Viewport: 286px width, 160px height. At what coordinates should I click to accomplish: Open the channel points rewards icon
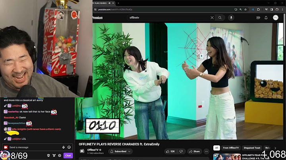(54, 156)
